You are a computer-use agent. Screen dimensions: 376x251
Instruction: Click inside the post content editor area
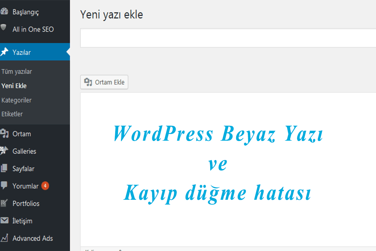tap(228, 169)
